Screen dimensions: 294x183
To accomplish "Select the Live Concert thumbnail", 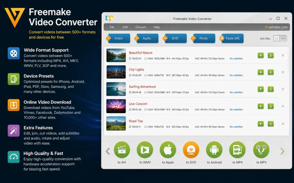I will tap(116, 106).
